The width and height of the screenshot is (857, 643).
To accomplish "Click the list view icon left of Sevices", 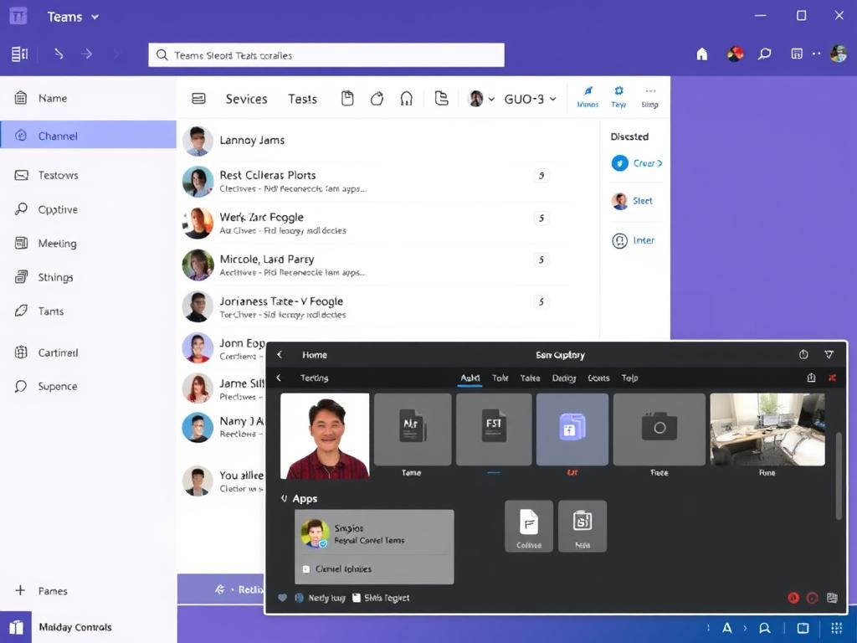I will 198,99.
